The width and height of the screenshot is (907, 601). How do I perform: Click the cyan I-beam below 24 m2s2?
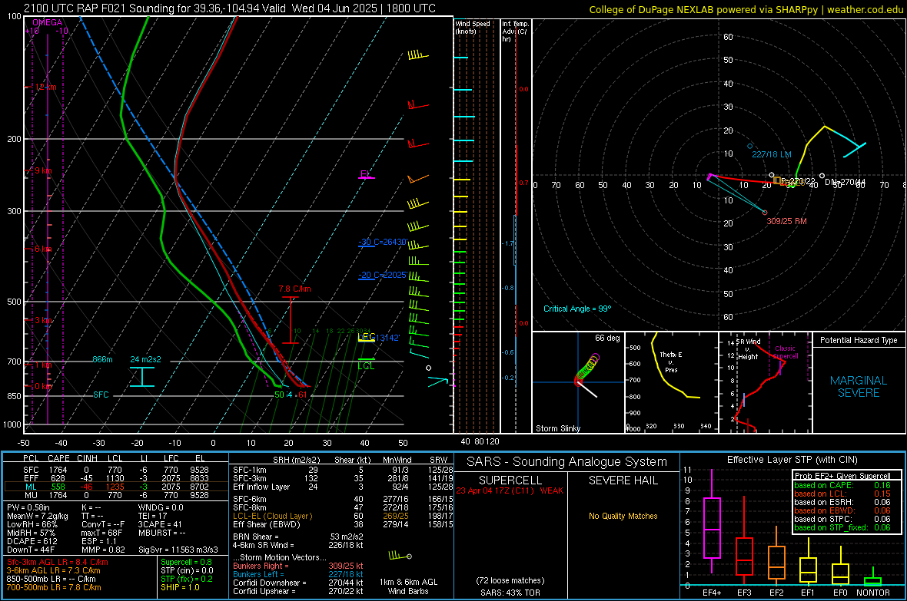pyautogui.click(x=141, y=377)
